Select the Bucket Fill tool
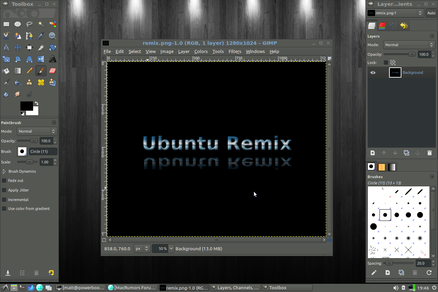Image resolution: width=438 pixels, height=292 pixels. (6, 71)
